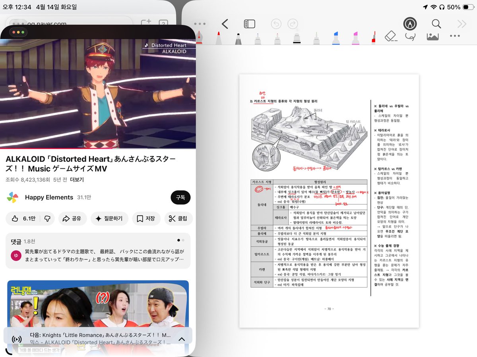Subscribe with the 구독 button

[180, 198]
